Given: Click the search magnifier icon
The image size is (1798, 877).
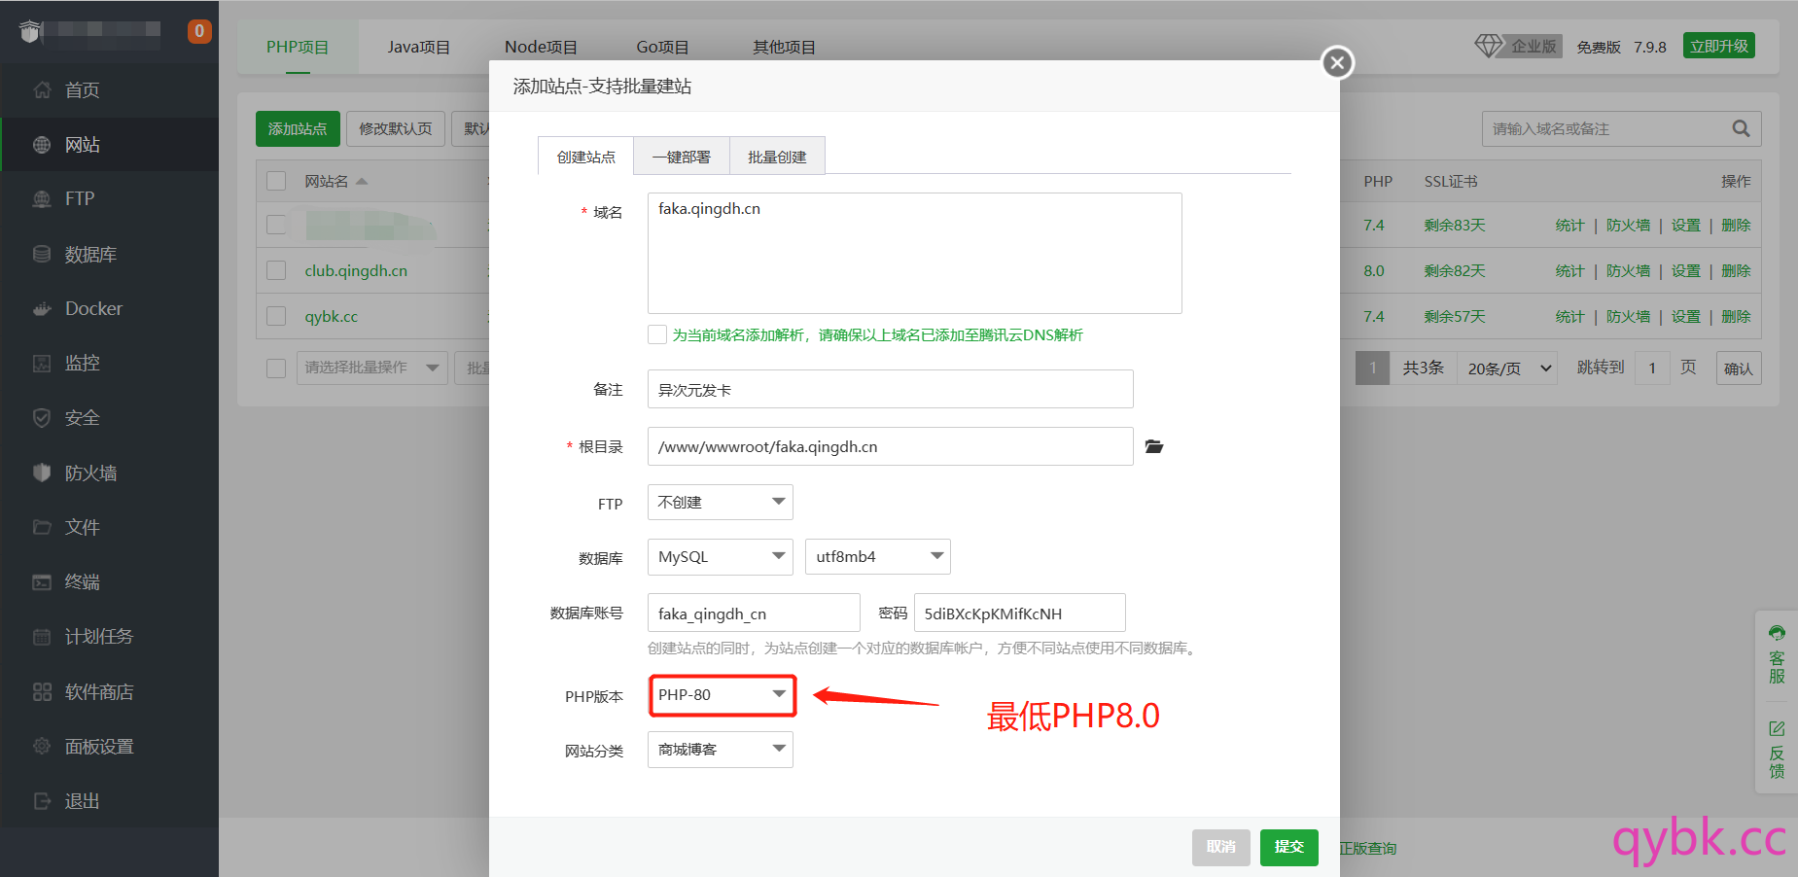Looking at the screenshot, I should point(1741,128).
